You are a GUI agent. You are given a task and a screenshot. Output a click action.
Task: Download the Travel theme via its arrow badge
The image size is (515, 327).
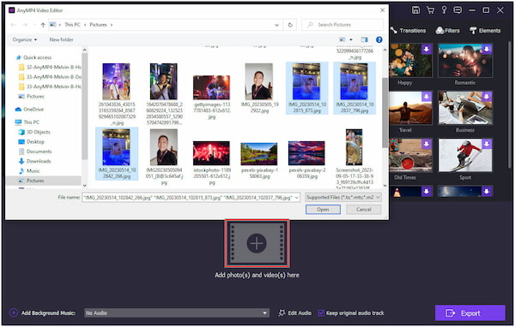pos(427,97)
